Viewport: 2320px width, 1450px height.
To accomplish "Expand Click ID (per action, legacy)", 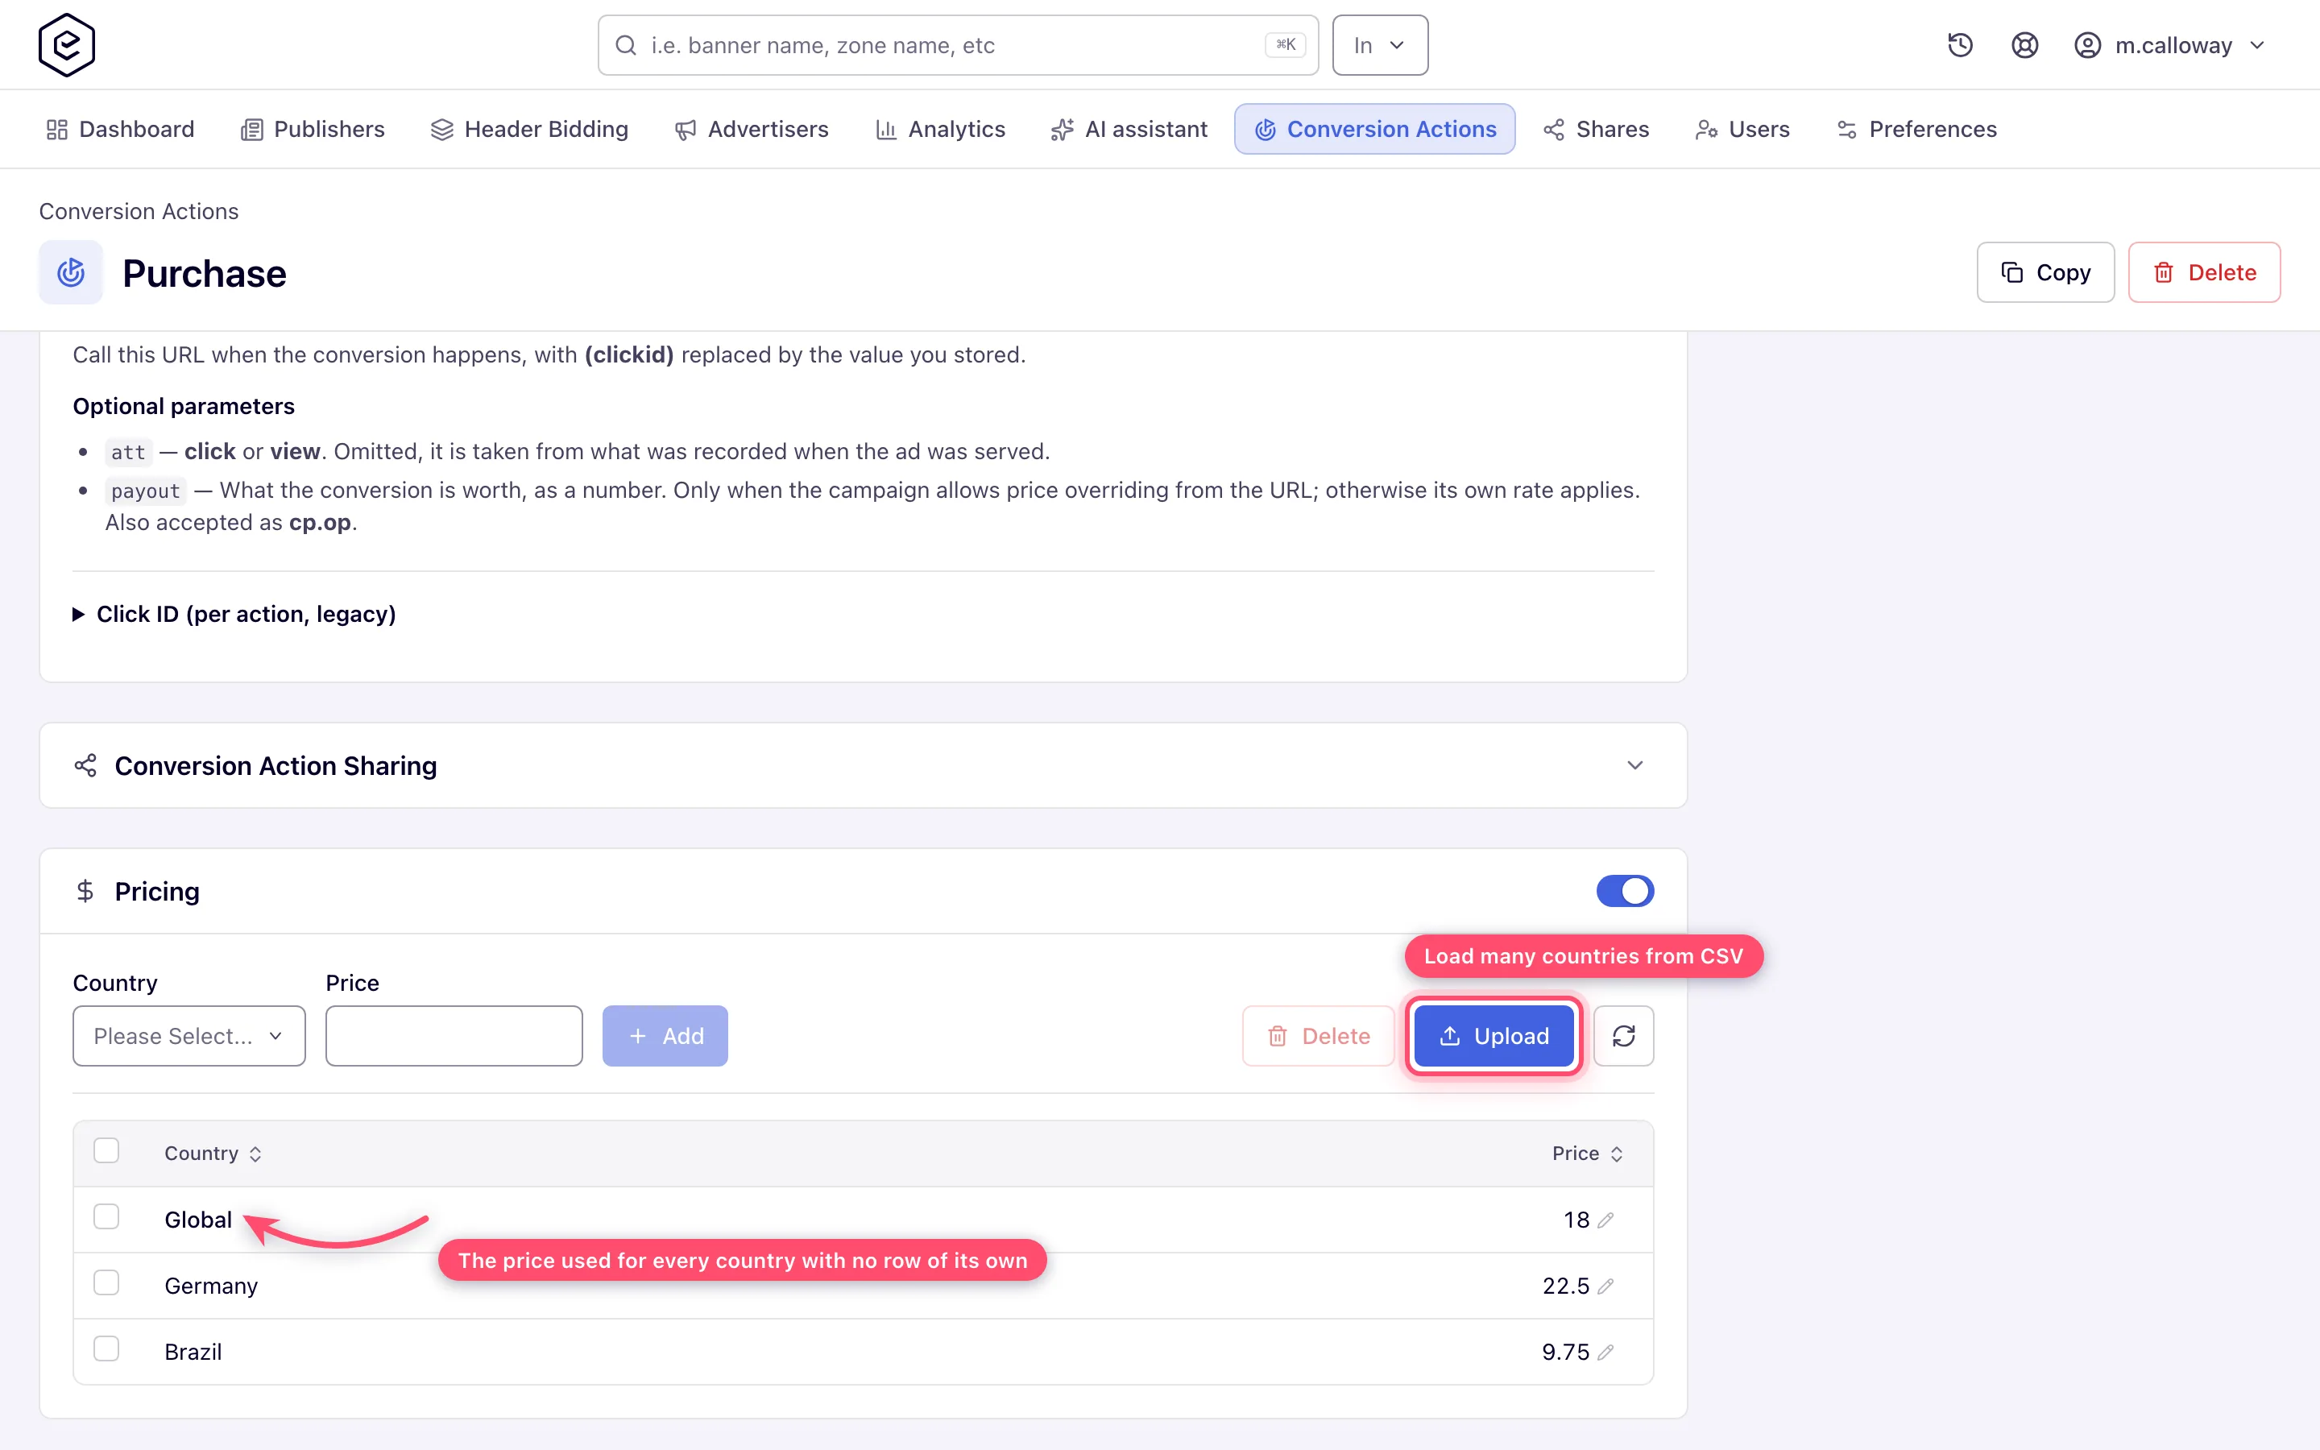I will pyautogui.click(x=235, y=614).
